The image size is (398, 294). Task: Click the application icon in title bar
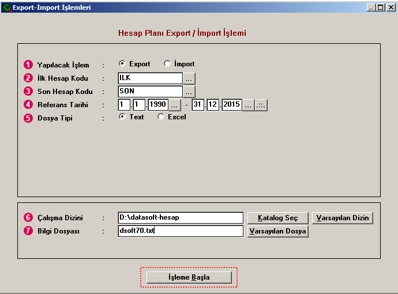tap(6, 7)
